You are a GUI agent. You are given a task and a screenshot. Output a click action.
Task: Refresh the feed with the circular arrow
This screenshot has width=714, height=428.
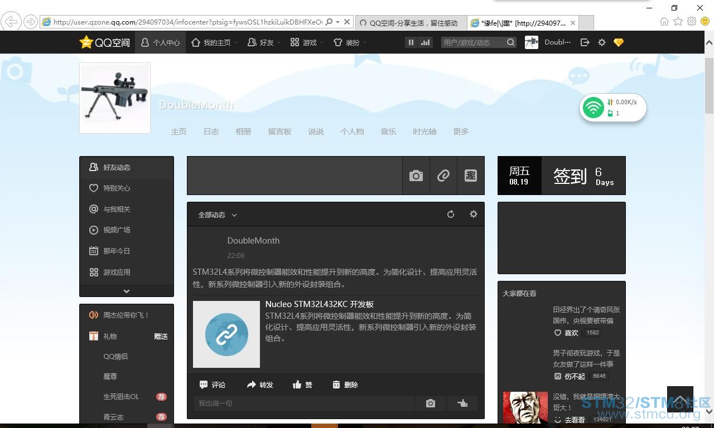click(x=451, y=214)
